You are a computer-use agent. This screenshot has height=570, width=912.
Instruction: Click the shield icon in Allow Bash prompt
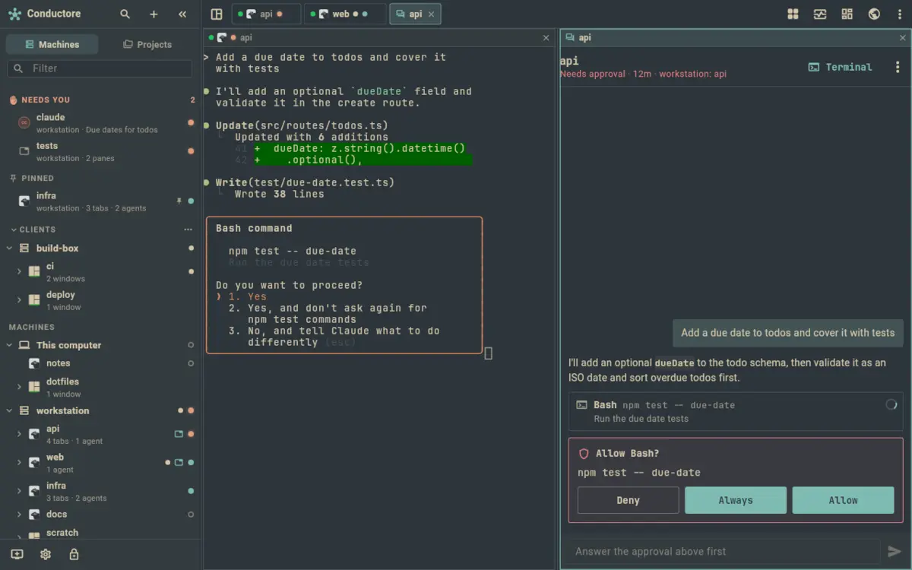click(584, 454)
